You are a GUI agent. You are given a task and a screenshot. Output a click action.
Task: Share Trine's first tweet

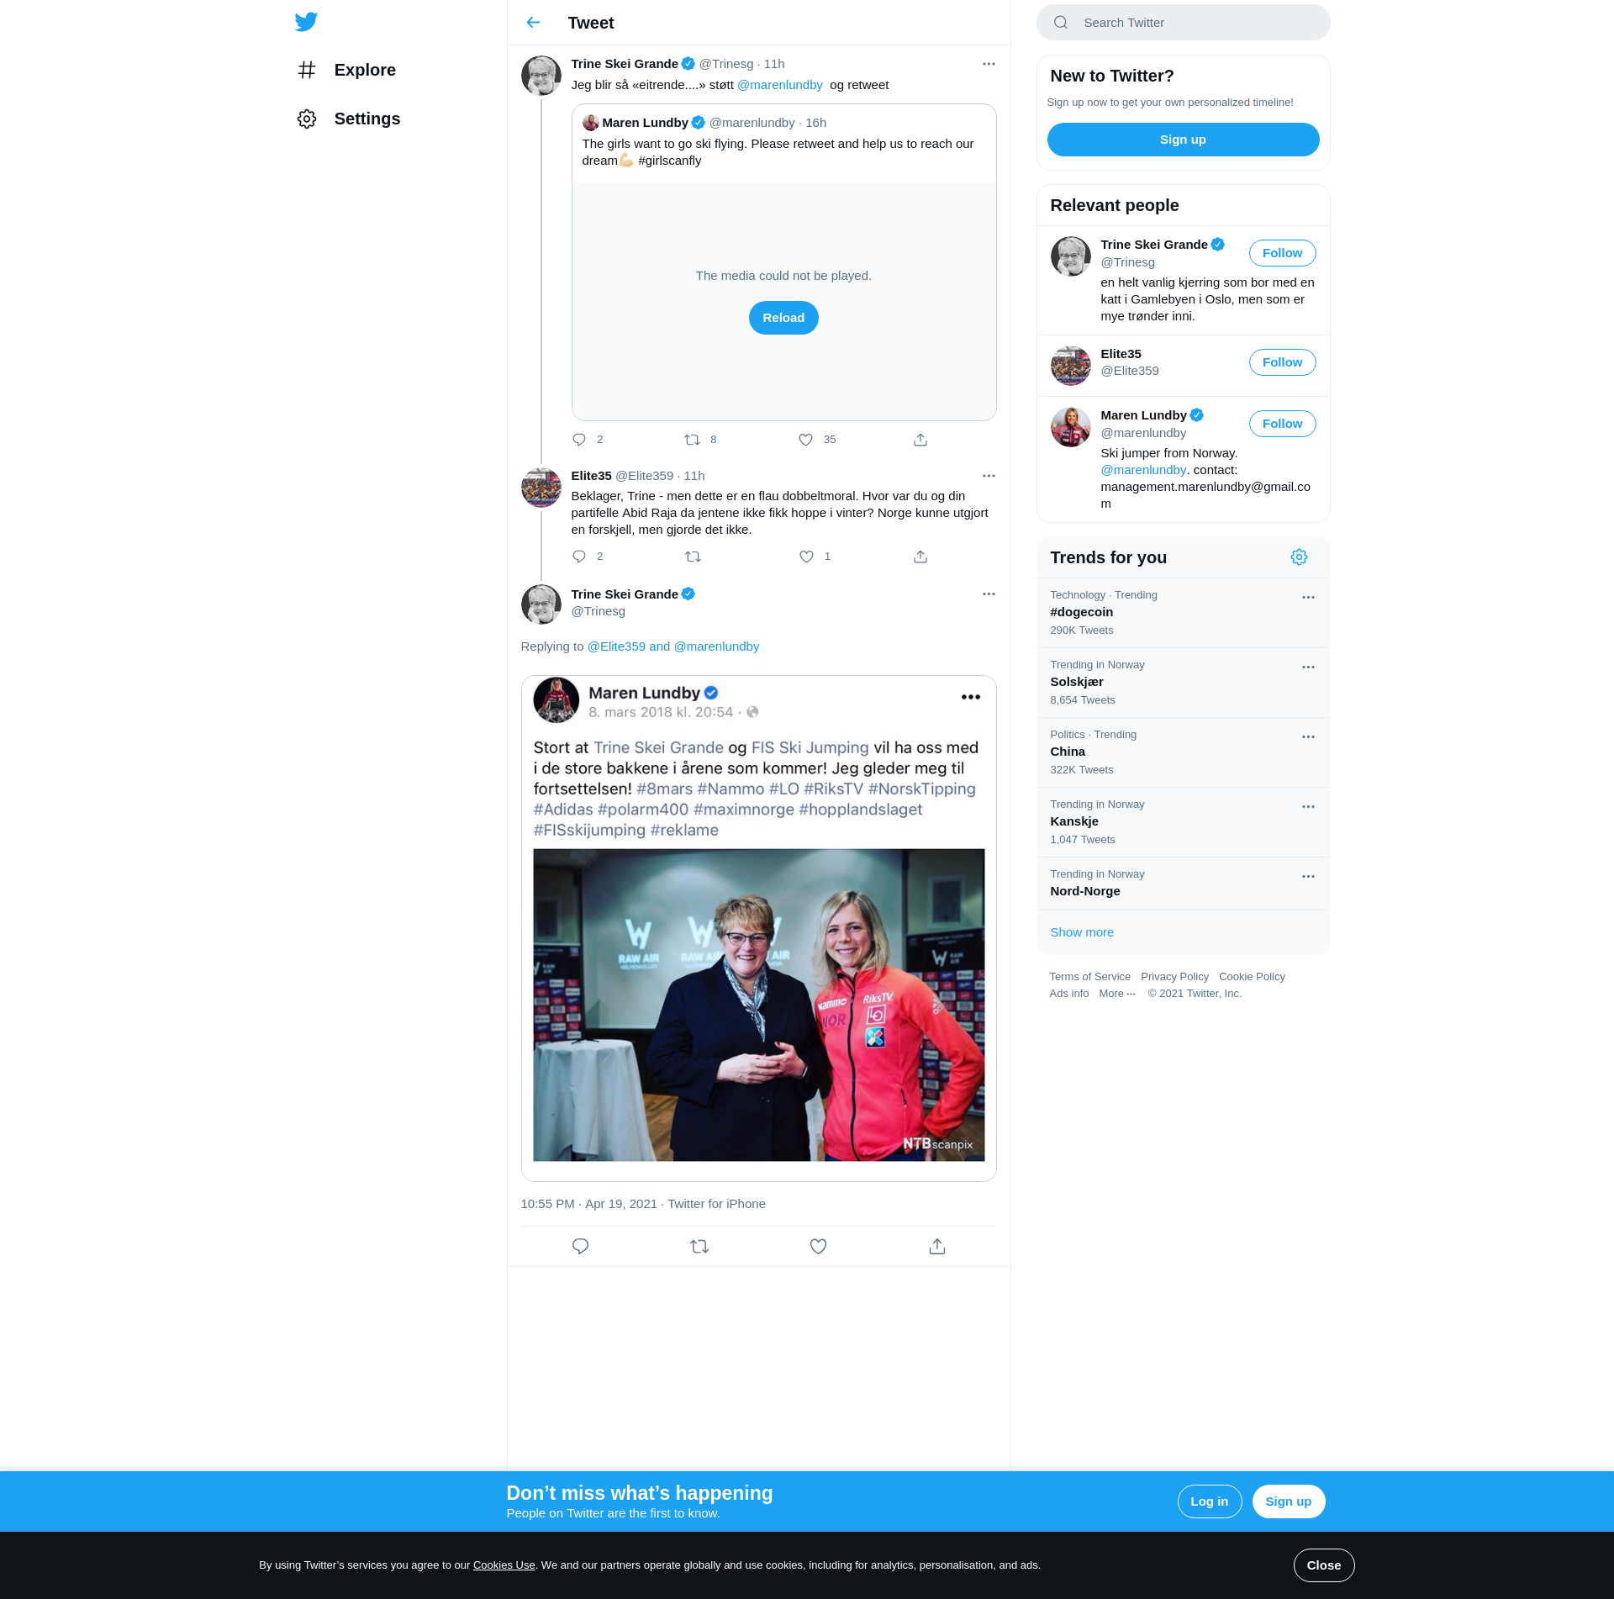tap(920, 440)
